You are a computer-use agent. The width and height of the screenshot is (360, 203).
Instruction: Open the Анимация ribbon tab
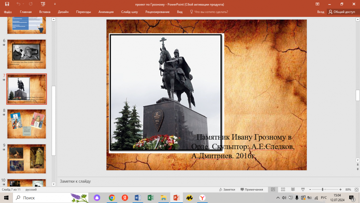pyautogui.click(x=106, y=12)
